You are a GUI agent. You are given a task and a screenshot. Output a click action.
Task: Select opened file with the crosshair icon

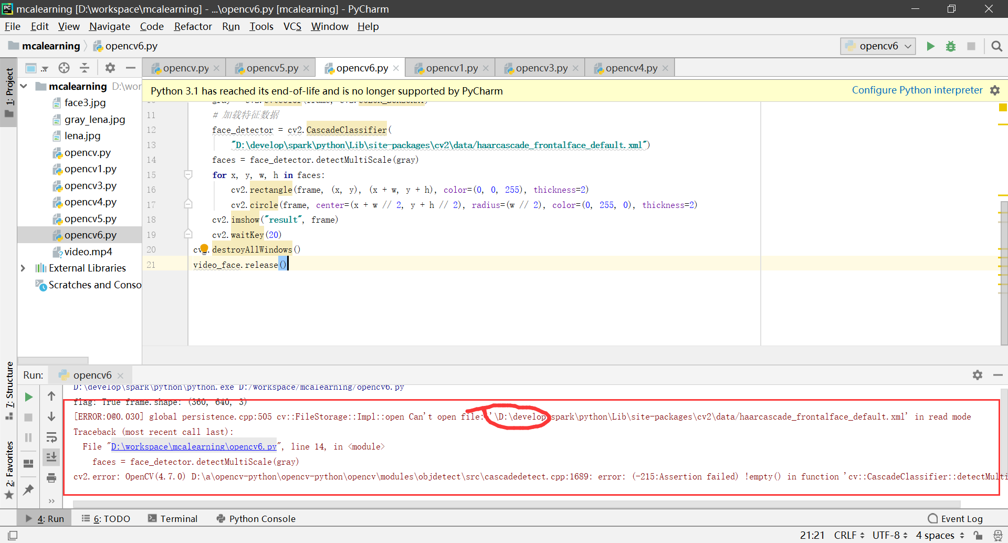click(64, 68)
